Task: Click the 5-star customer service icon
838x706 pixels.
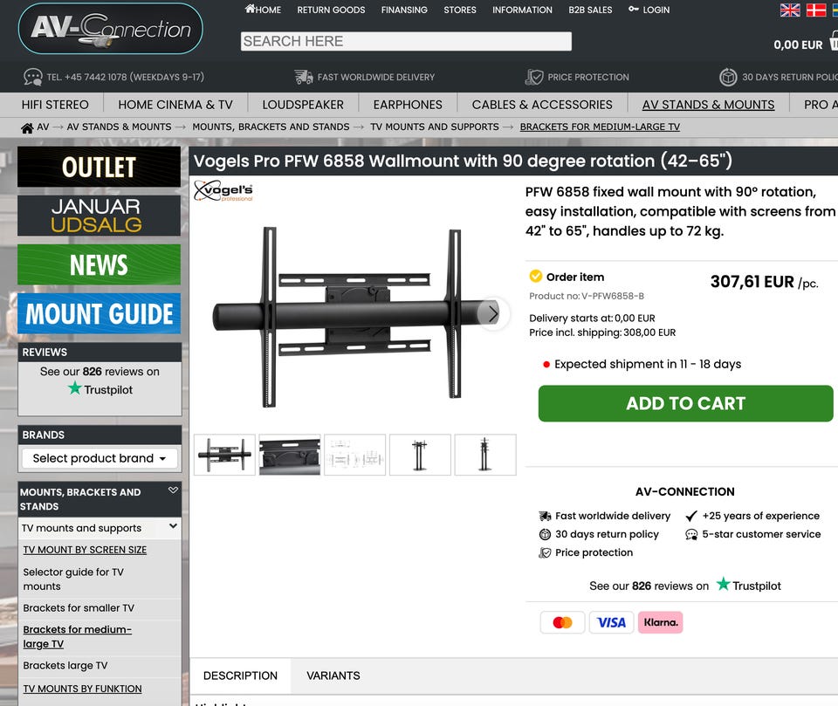Action: pos(691,534)
